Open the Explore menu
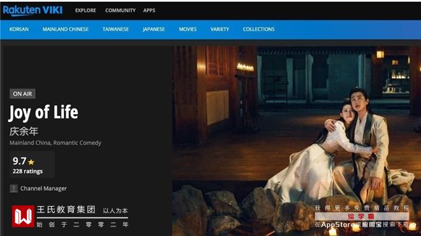The height and width of the screenshot is (236, 421). click(85, 10)
